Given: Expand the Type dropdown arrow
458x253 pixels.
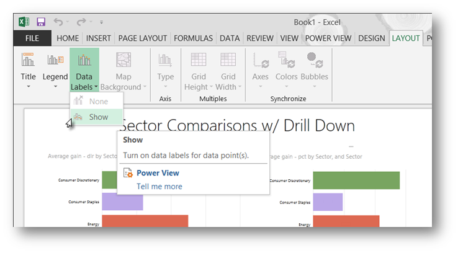Looking at the screenshot, I should 165,87.
